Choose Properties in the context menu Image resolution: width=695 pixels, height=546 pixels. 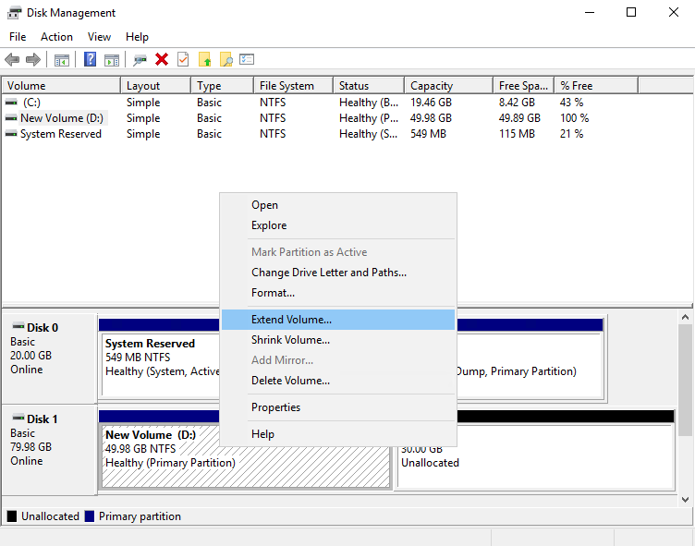coord(337,407)
